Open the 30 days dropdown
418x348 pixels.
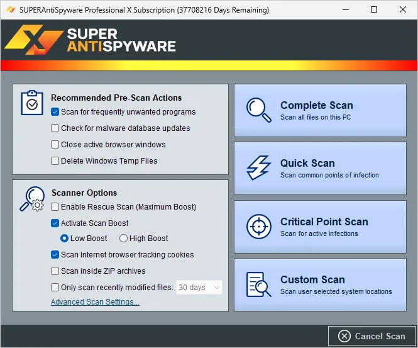click(x=199, y=288)
